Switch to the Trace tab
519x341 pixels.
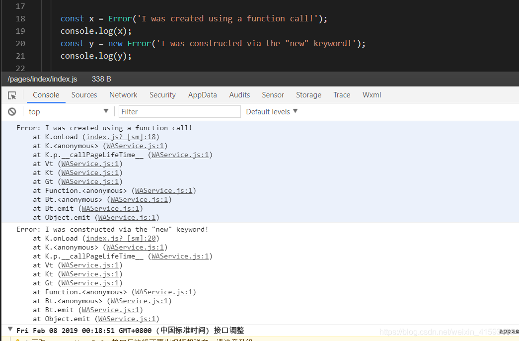click(x=342, y=94)
